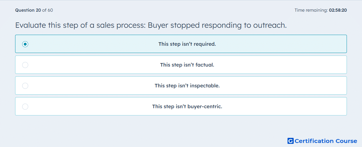Click the "Time remaining:" label
Viewport: 362px width, 147px height.
coord(311,10)
